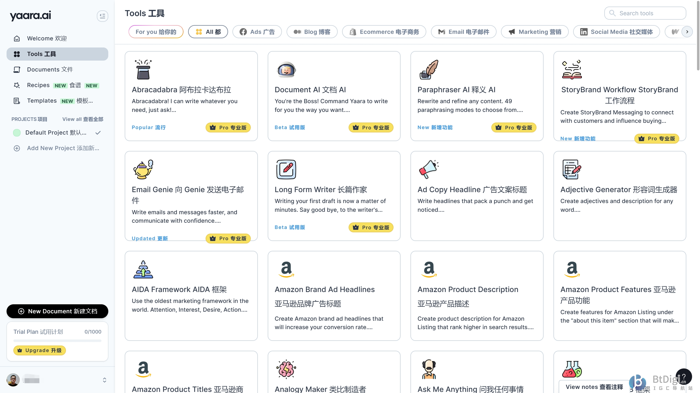
Task: Open Document AI astronaut icon
Action: pos(286,69)
